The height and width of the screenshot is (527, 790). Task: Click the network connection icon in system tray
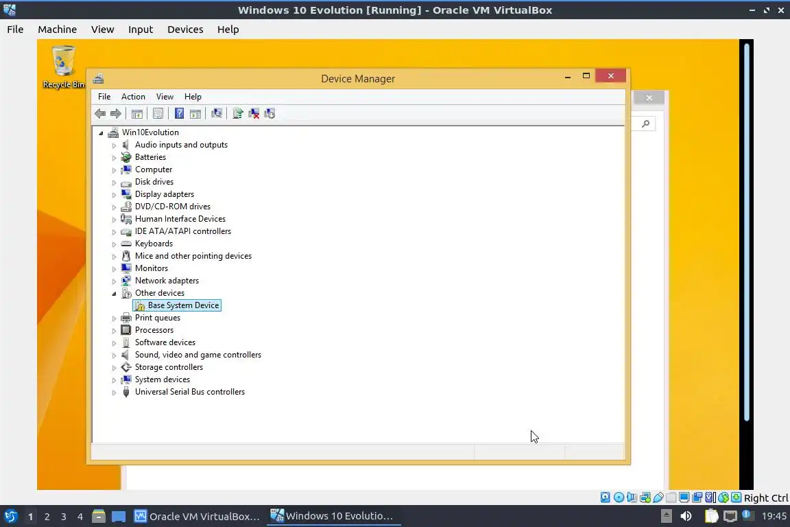[x=730, y=516]
